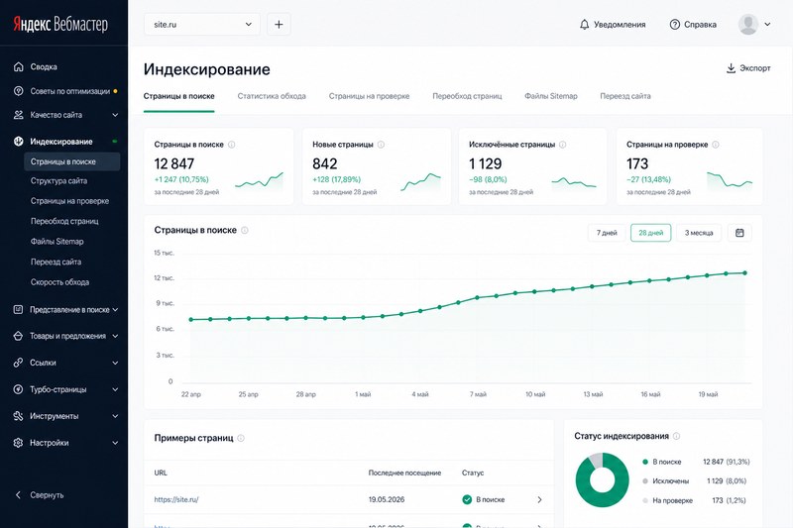Expand the Турбо-страницы chevron

click(x=115, y=389)
